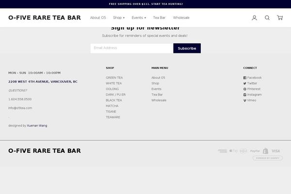Open Vimeo text link
Viewport: 291px width, 194px height.
point(252,100)
